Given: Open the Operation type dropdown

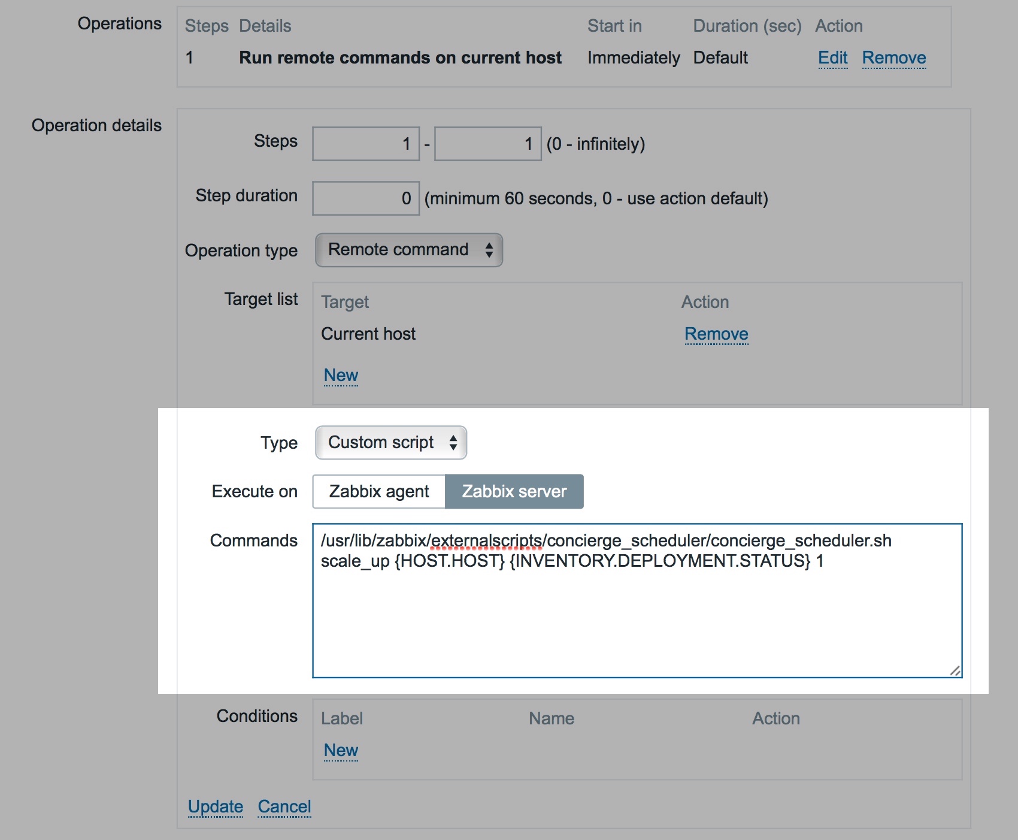Looking at the screenshot, I should (x=409, y=250).
